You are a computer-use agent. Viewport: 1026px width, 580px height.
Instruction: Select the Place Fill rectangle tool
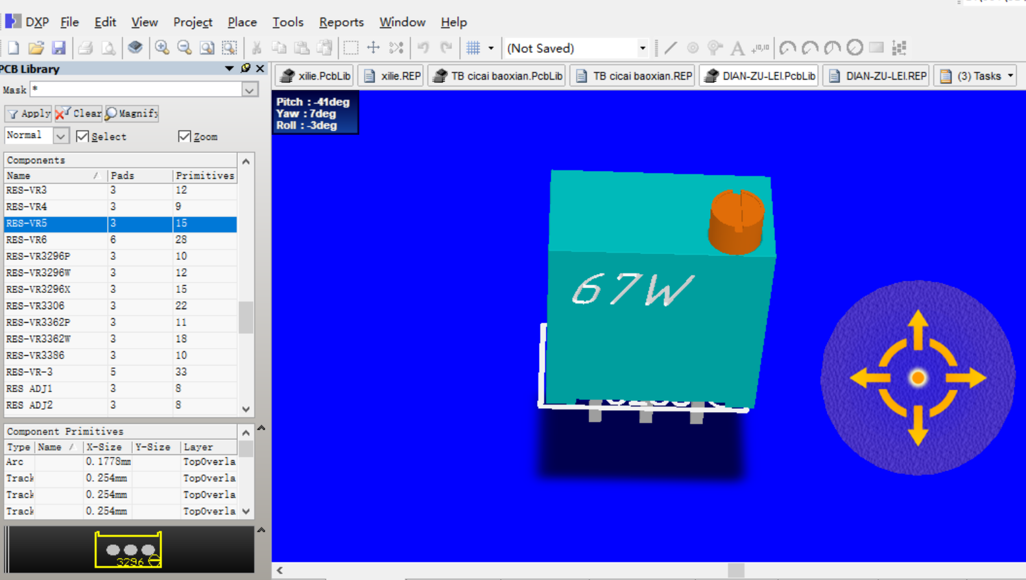(x=877, y=48)
